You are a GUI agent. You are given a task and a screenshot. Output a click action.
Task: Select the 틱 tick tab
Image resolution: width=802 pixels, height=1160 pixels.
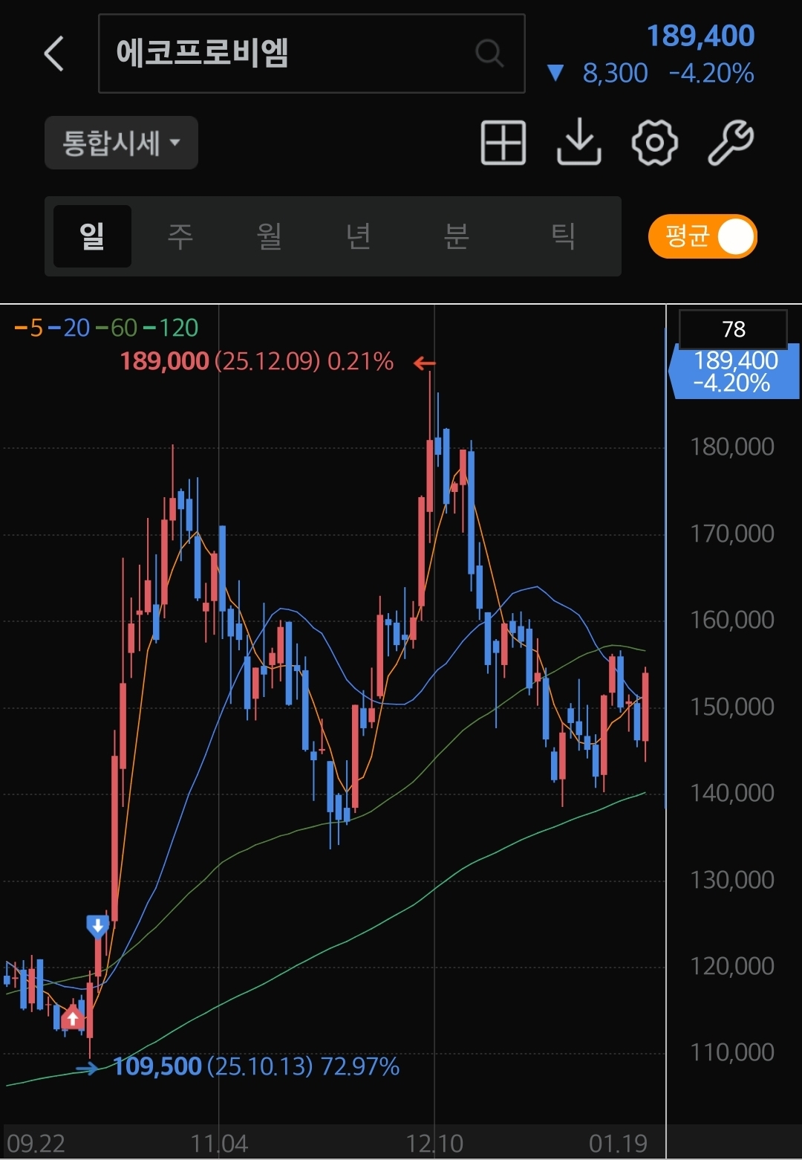click(563, 236)
